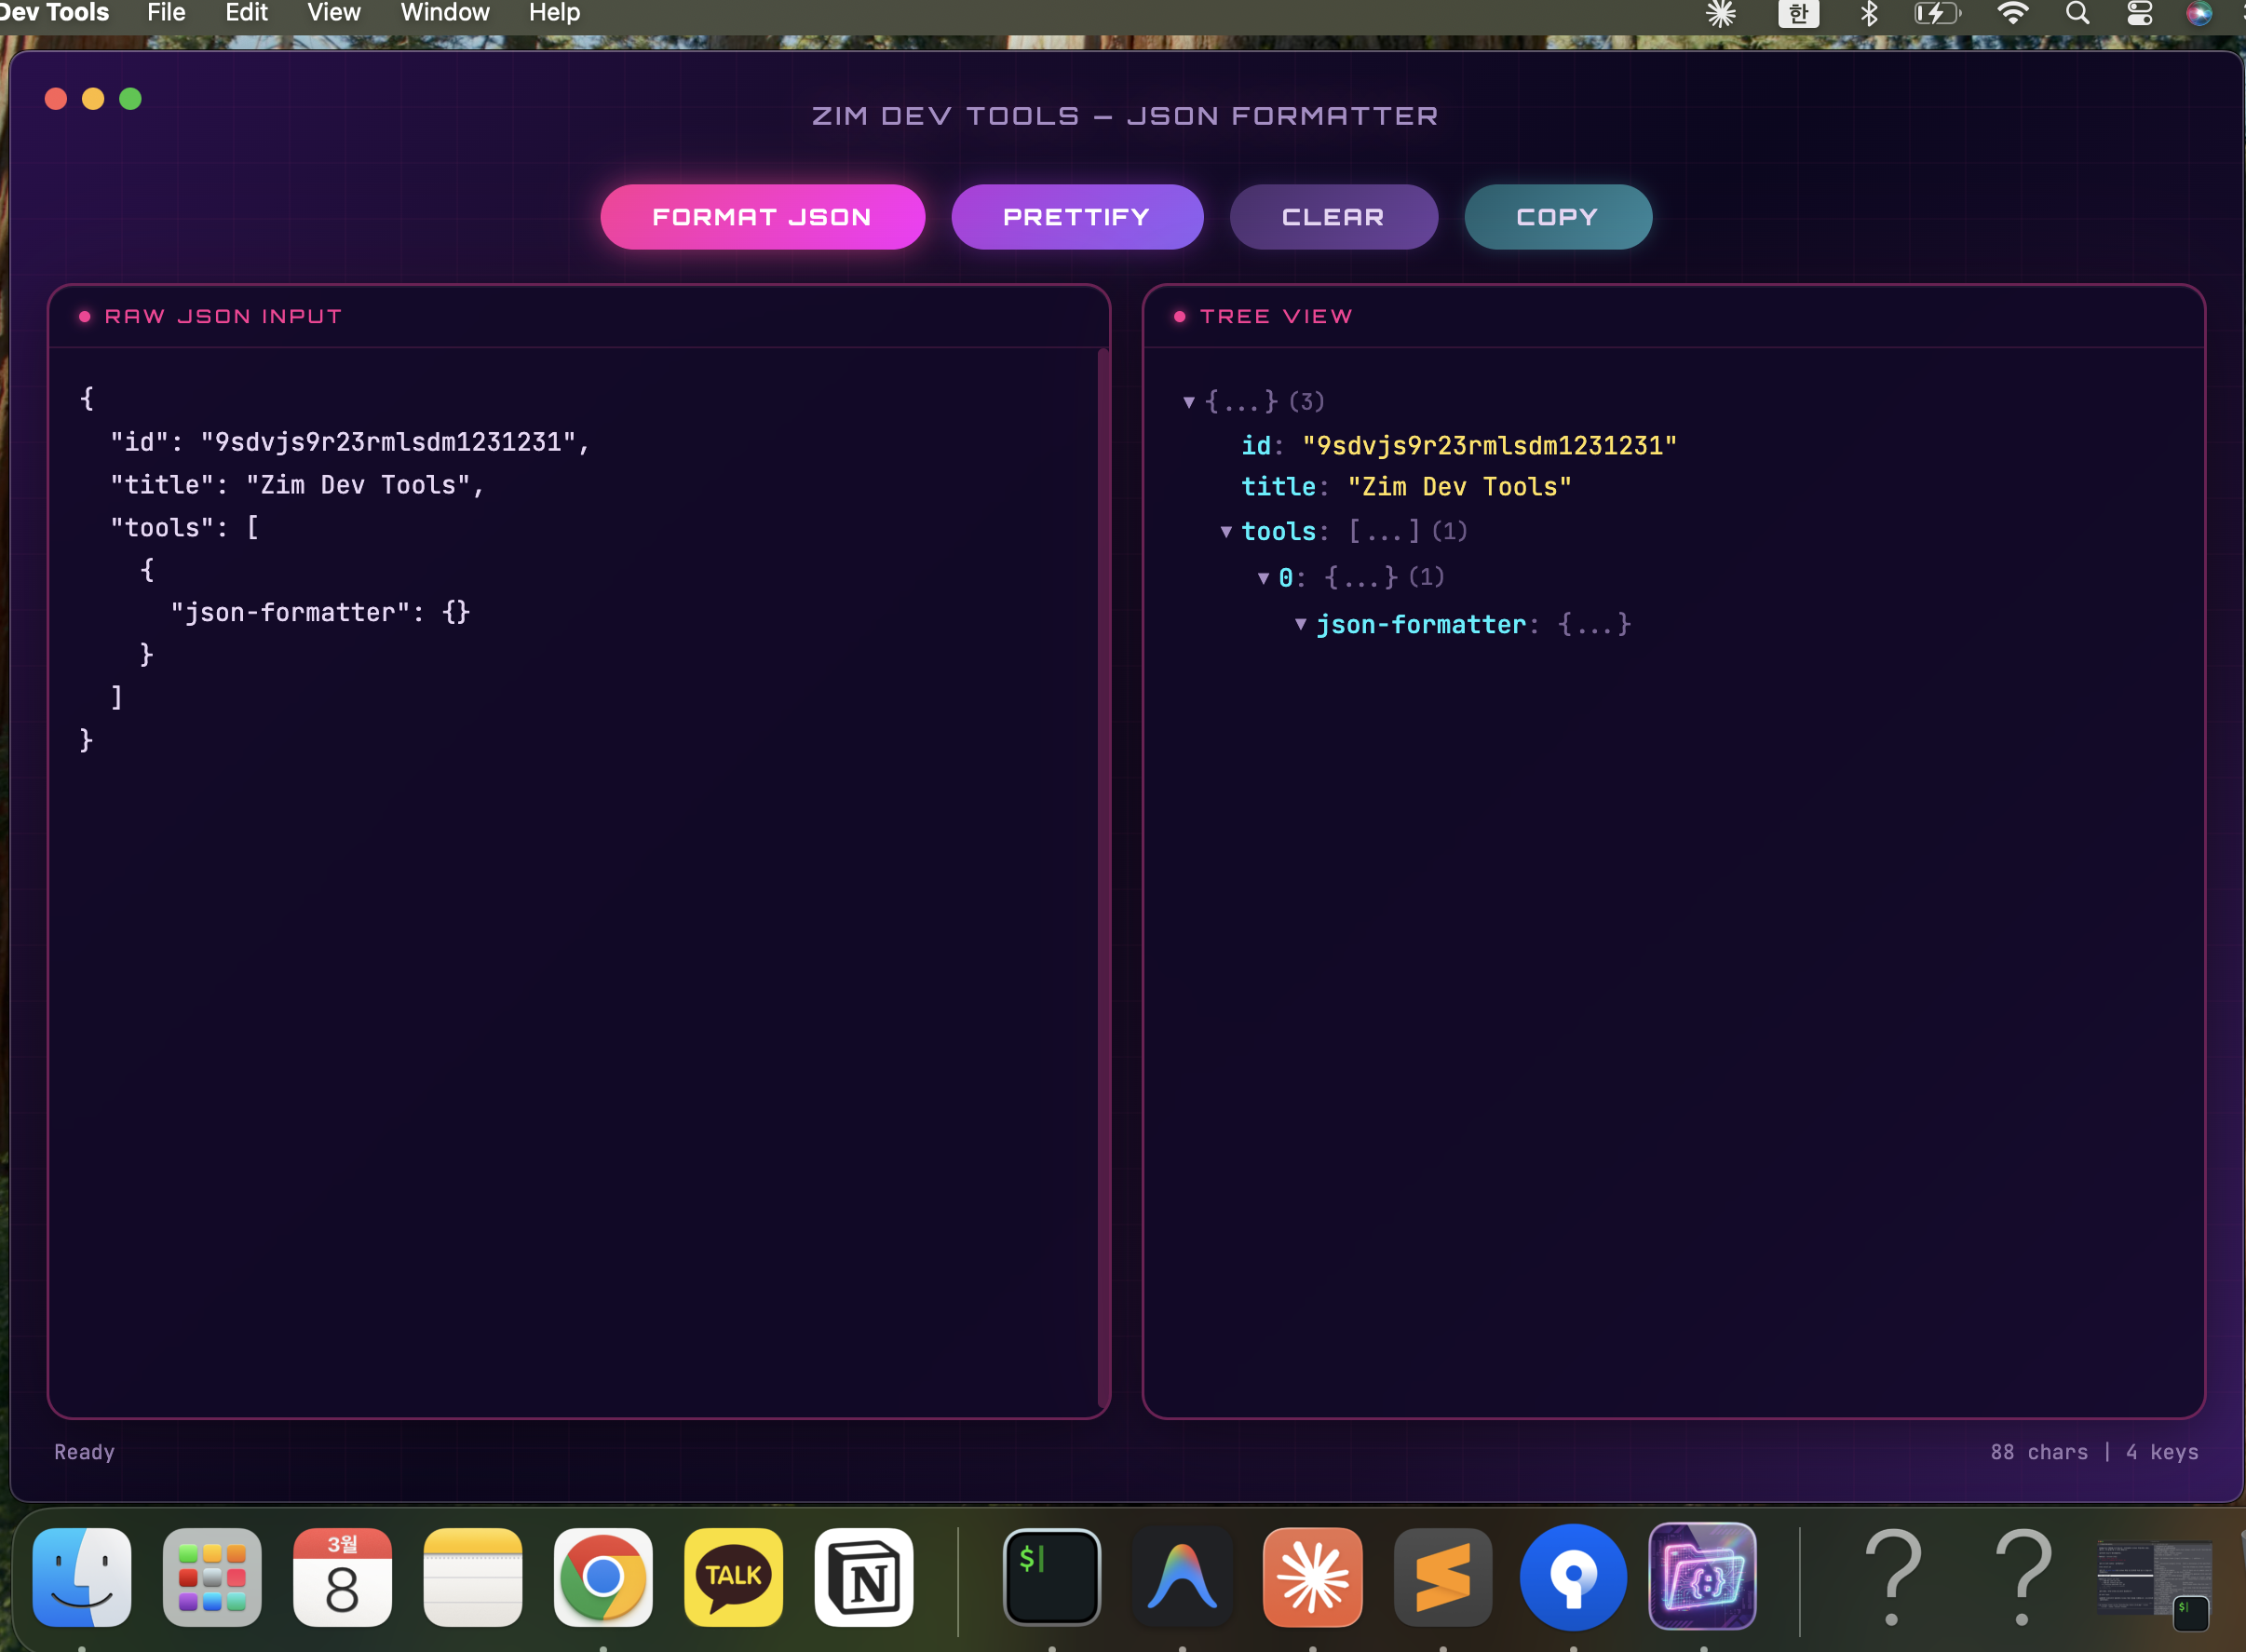2246x1652 pixels.
Task: Launch Terminal from the dock
Action: [1052, 1576]
